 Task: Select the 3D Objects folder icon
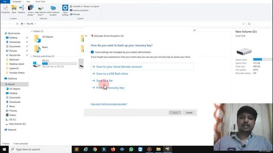point(37,39)
